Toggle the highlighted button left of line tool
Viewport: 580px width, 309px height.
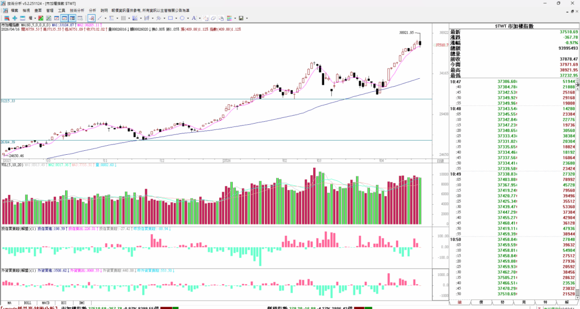[x=91, y=18]
